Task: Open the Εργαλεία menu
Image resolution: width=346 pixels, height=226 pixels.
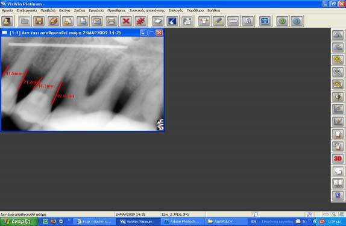Action: (x=96, y=10)
